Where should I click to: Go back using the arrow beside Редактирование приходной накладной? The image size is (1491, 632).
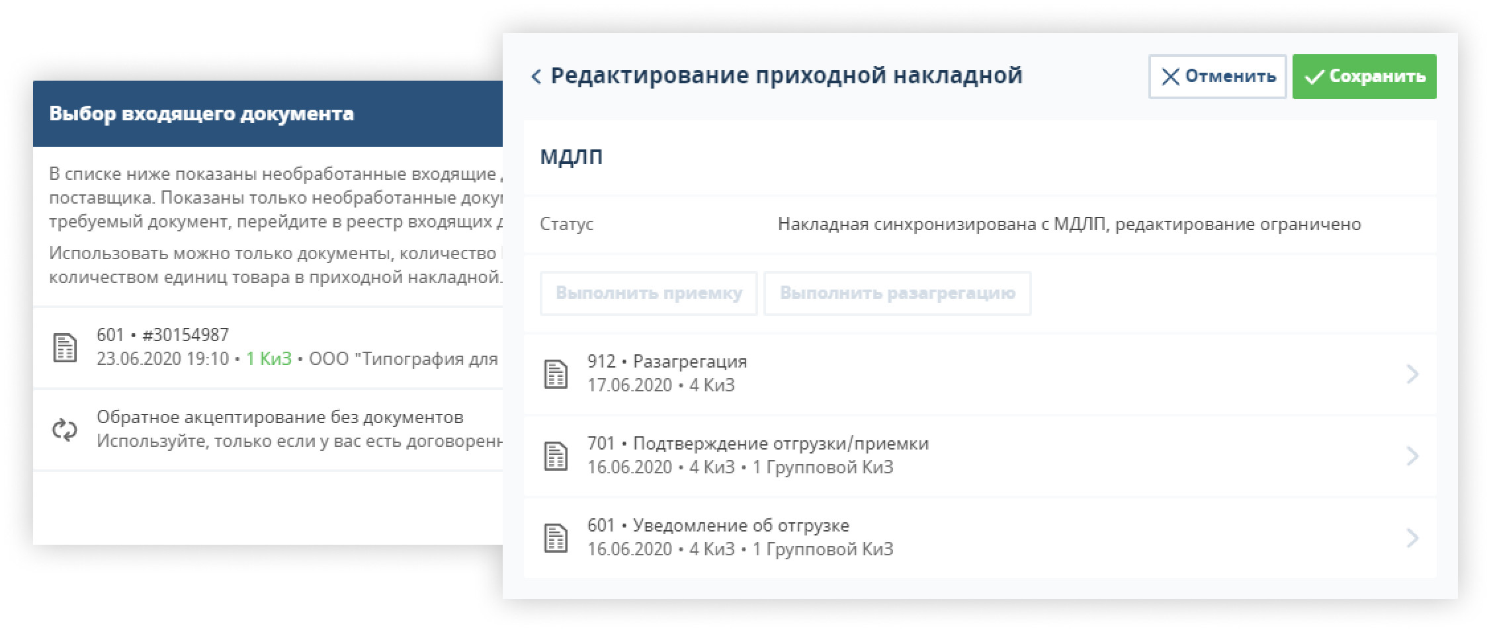536,77
